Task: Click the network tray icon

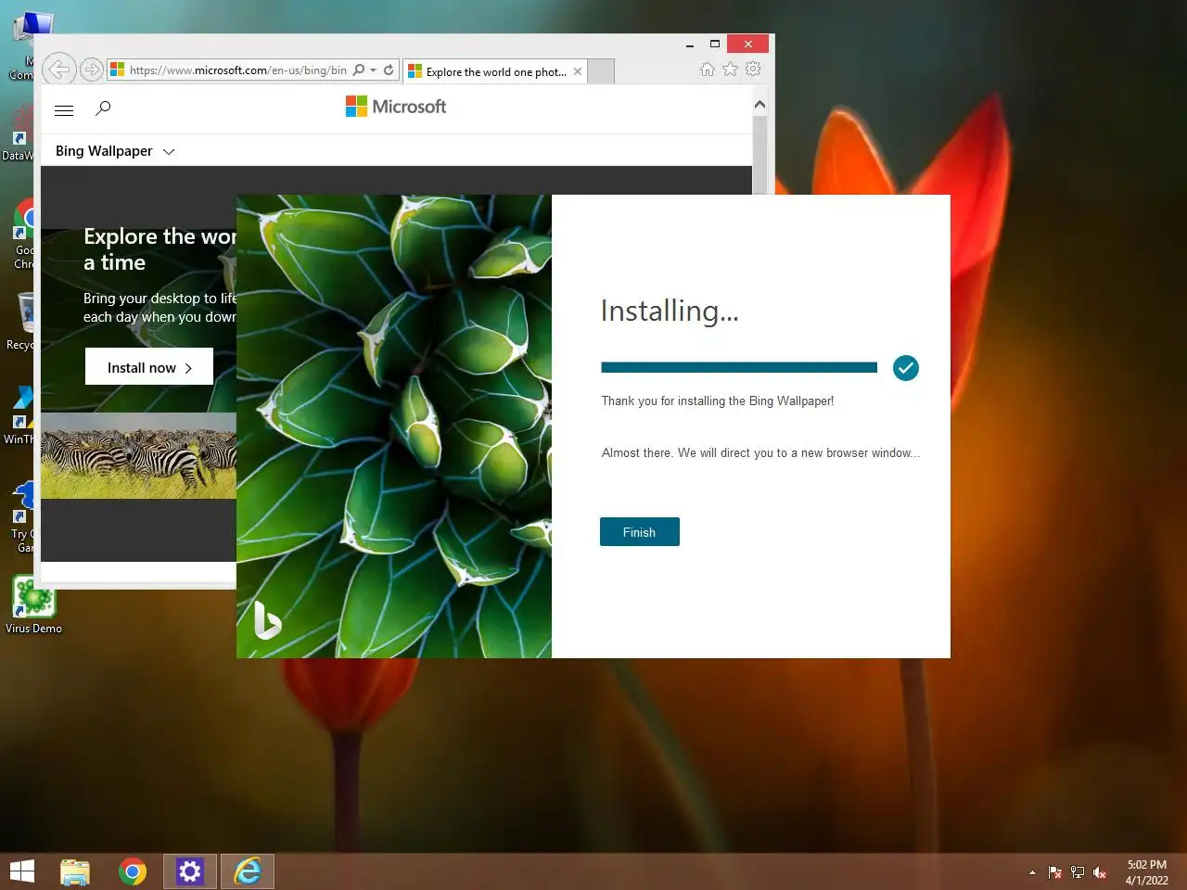Action: (x=1078, y=872)
